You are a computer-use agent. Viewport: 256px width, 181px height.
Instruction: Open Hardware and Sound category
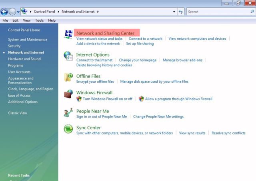(24, 59)
